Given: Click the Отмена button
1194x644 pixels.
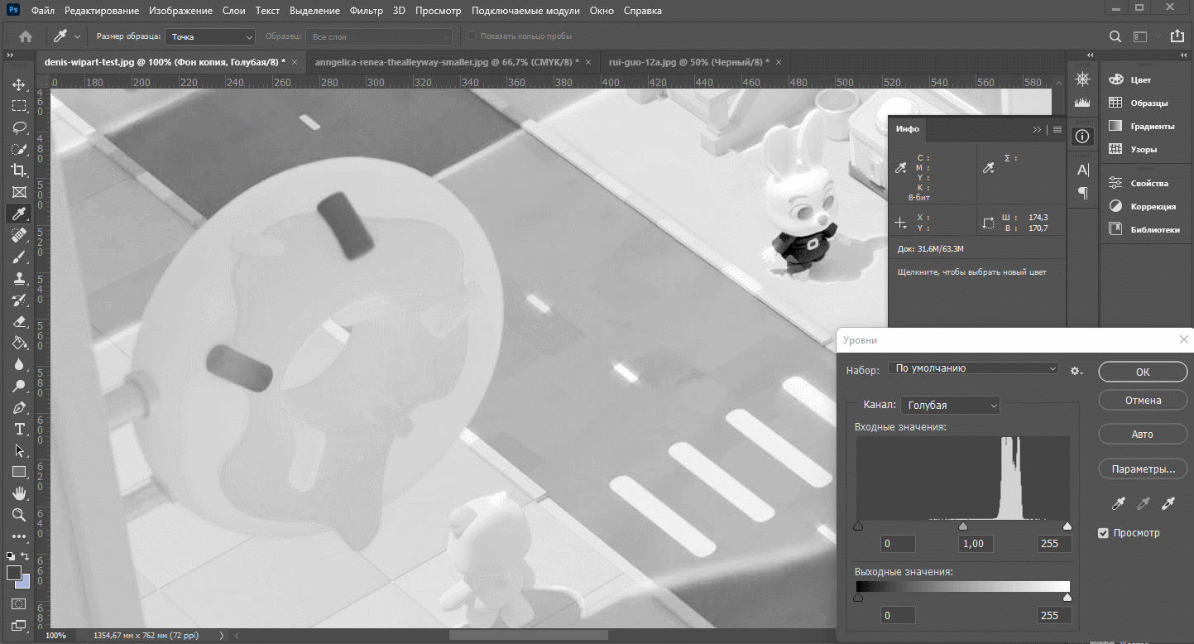Looking at the screenshot, I should [x=1143, y=401].
